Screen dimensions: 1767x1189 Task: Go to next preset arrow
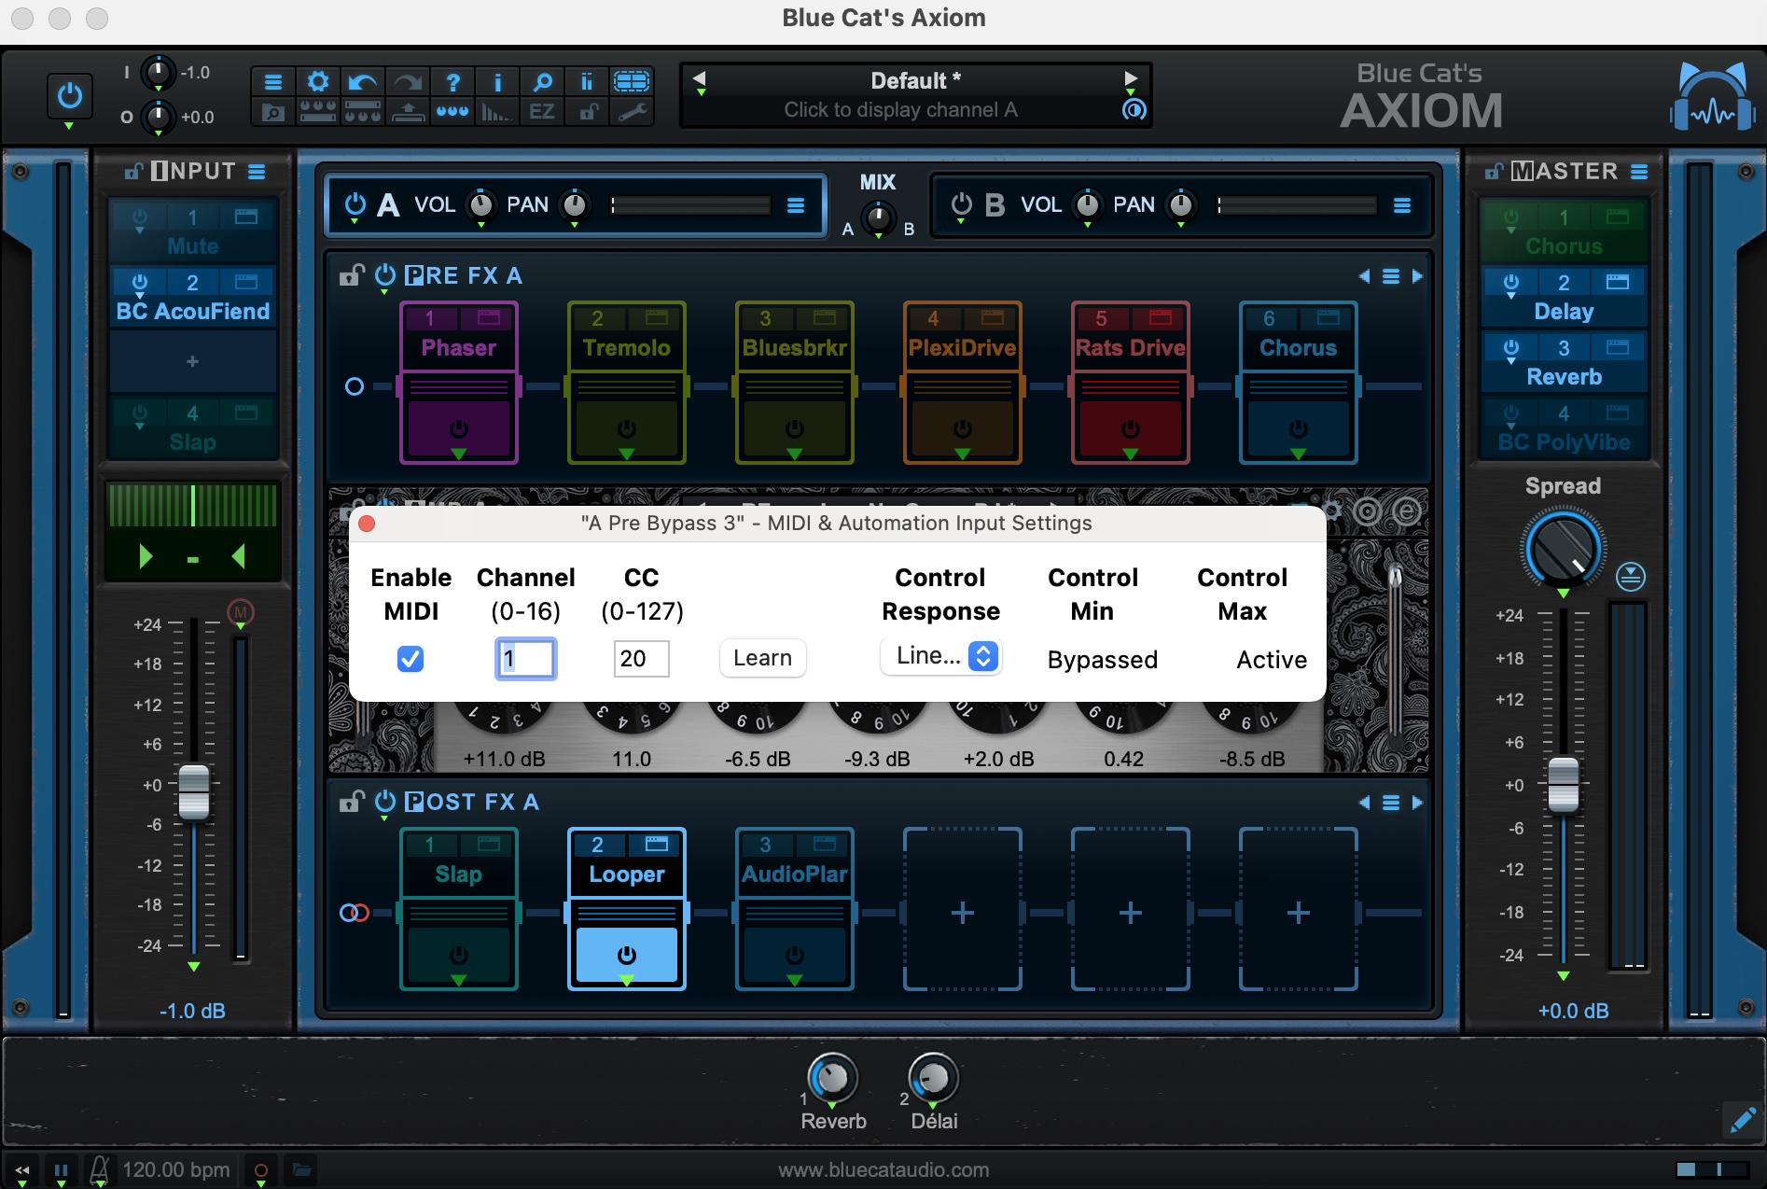tap(1131, 79)
